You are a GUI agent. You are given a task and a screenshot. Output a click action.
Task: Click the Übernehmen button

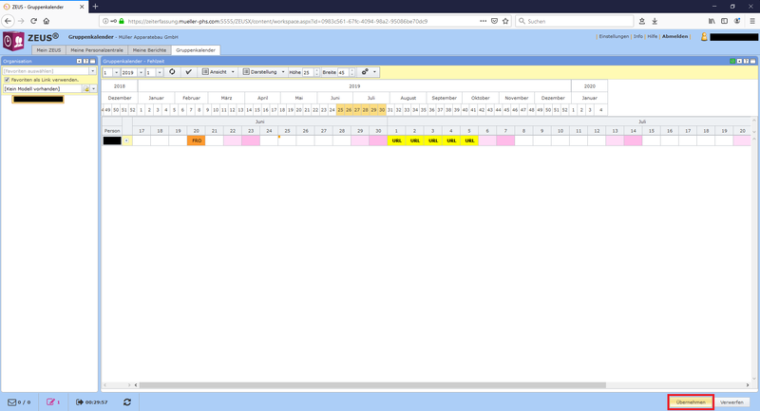[x=691, y=402]
